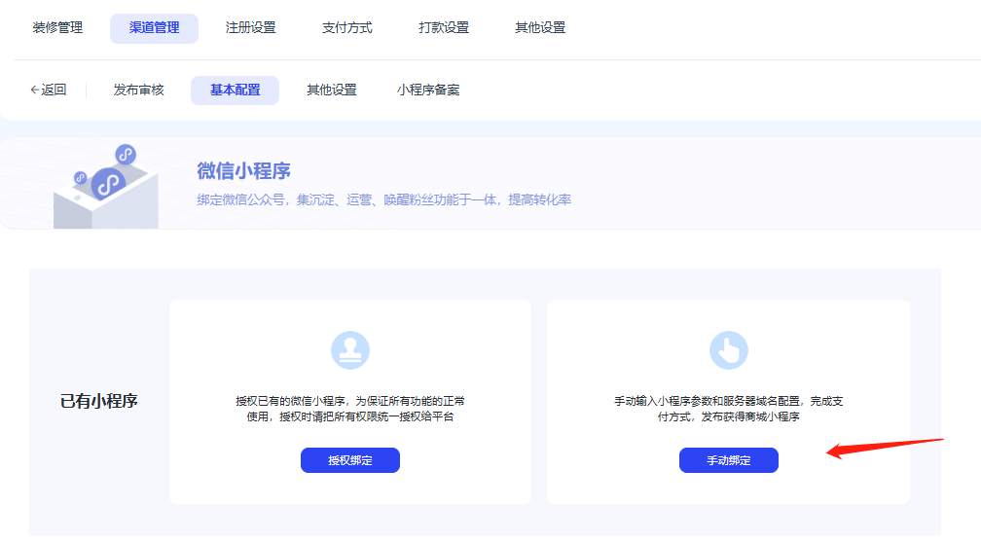This screenshot has width=981, height=542.
Task: Select the 基本配置 sub-tab
Action: 235,90
